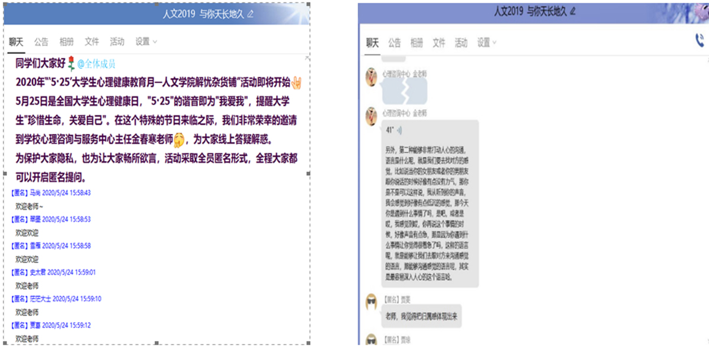Expand 设置 dropdown in the left window
709x348 pixels.
[146, 42]
